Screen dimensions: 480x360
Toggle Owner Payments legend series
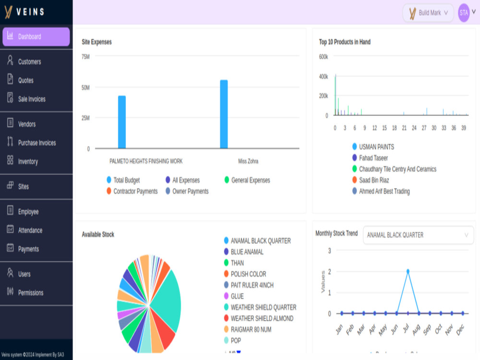(187, 192)
